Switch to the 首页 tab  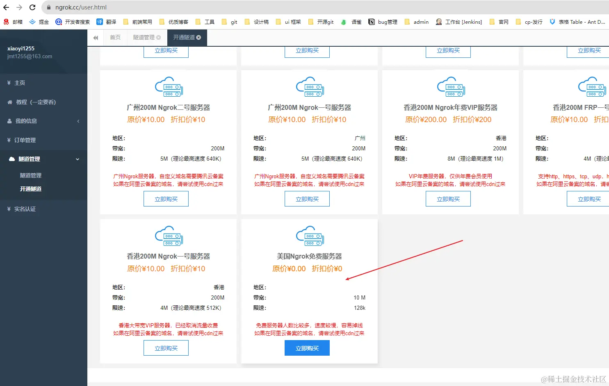point(115,37)
